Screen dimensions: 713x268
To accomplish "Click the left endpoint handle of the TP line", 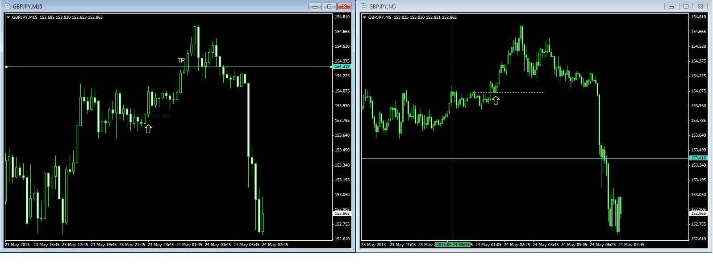I will pyautogui.click(x=6, y=67).
